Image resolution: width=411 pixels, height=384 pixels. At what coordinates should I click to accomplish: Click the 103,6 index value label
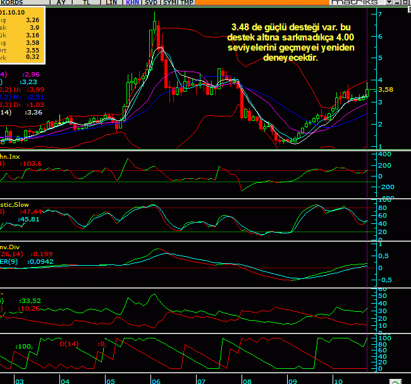pos(30,164)
